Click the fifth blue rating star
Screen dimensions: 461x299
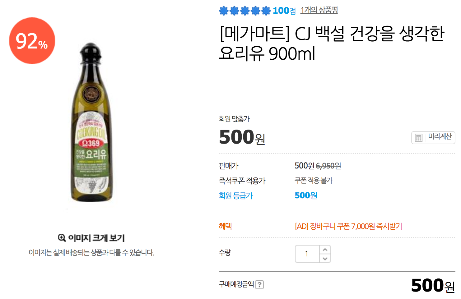pyautogui.click(x=266, y=11)
